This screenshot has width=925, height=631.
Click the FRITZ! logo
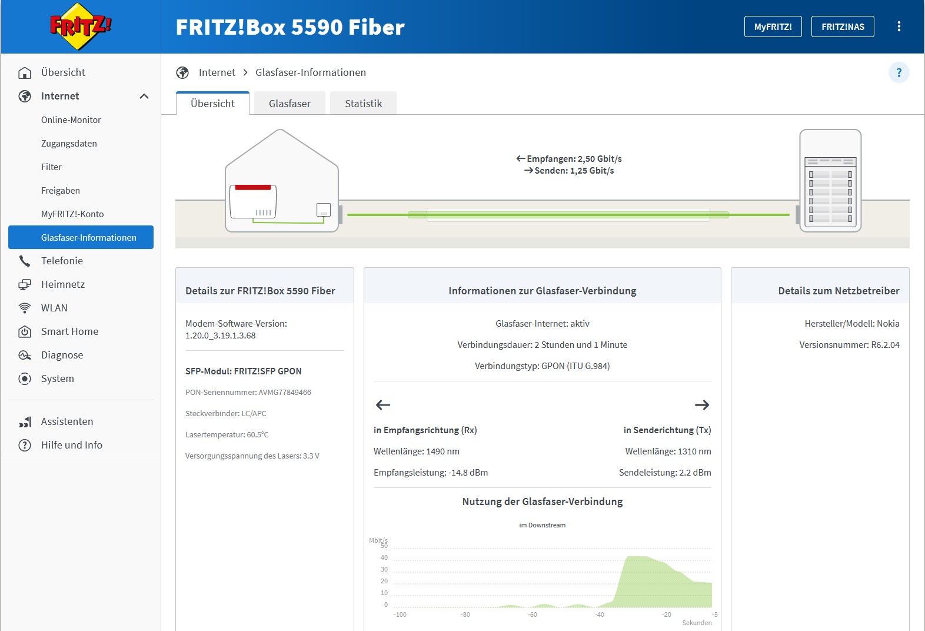[x=80, y=26]
